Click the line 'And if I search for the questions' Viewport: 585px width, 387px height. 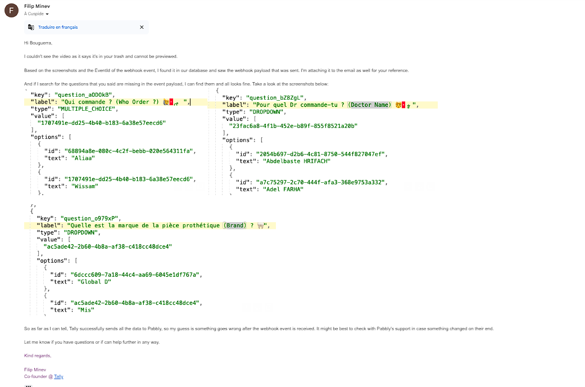pos(176,84)
